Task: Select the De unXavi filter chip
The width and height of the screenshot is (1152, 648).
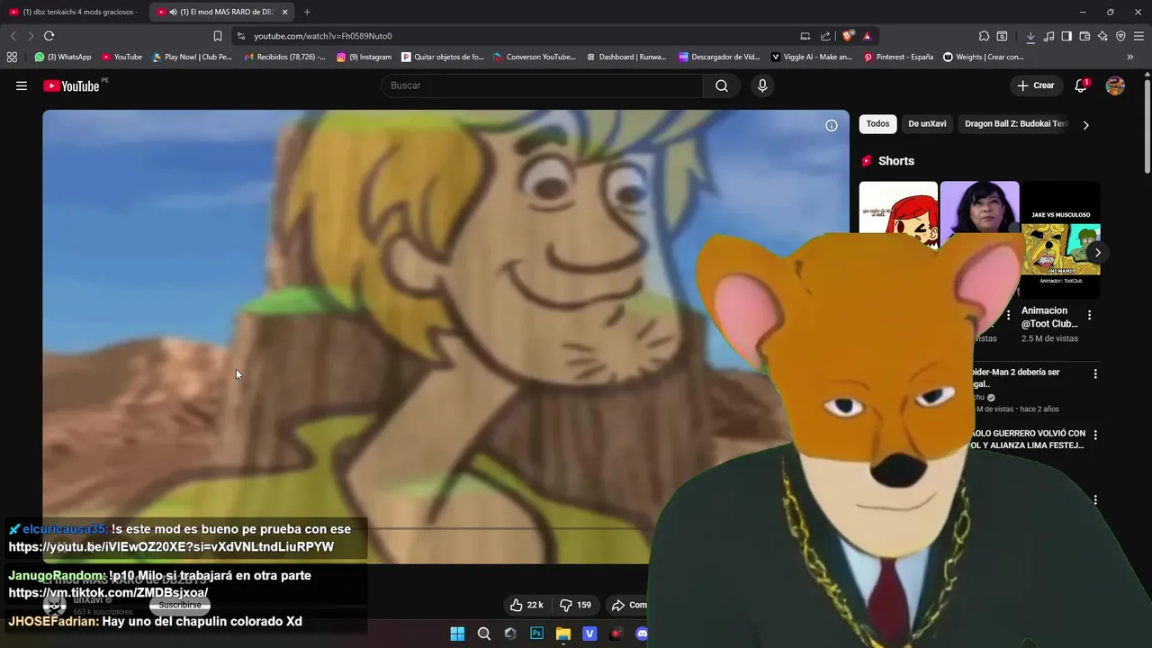Action: point(927,124)
